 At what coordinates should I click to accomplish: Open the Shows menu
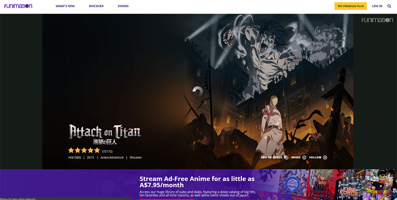(123, 6)
